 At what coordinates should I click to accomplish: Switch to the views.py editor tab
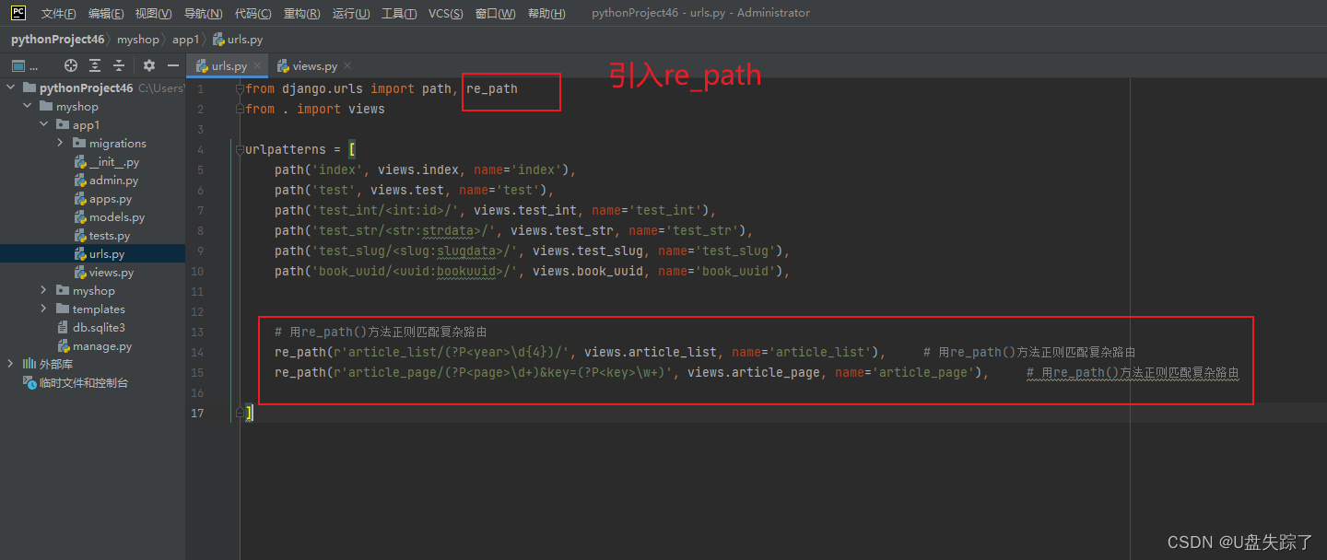307,65
